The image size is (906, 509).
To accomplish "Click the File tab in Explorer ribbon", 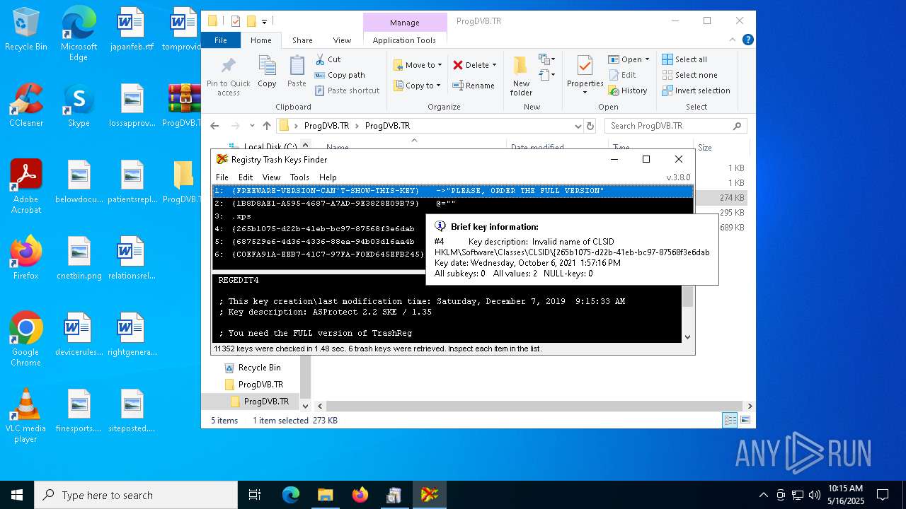I will 221,40.
